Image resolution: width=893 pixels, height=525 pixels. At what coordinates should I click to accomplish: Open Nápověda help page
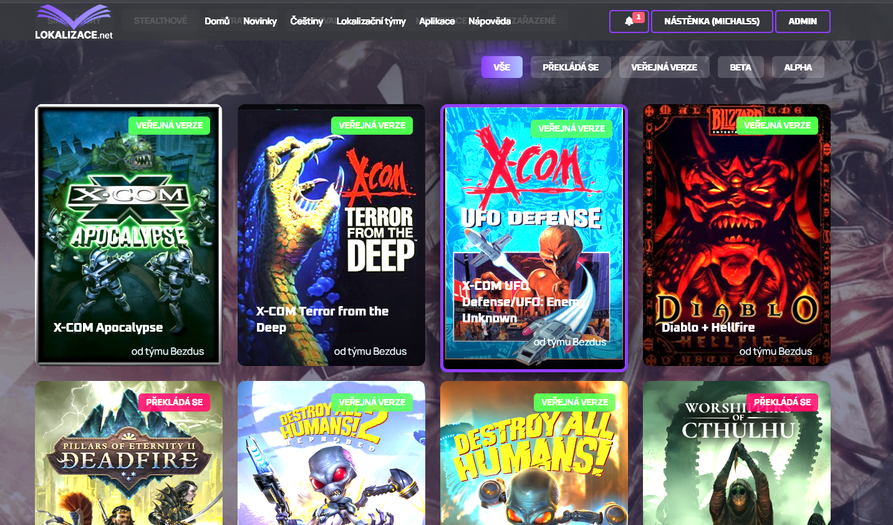pyautogui.click(x=490, y=21)
